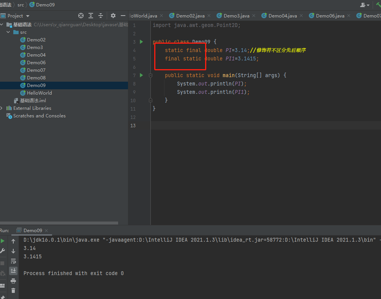The width and height of the screenshot is (381, 299).
Task: Close the HelloWorld.java tab
Action: point(161,16)
